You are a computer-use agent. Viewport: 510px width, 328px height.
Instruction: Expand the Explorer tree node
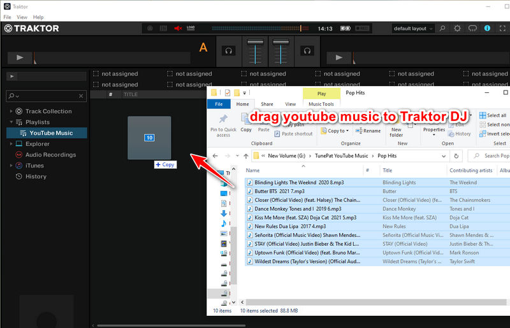point(11,143)
